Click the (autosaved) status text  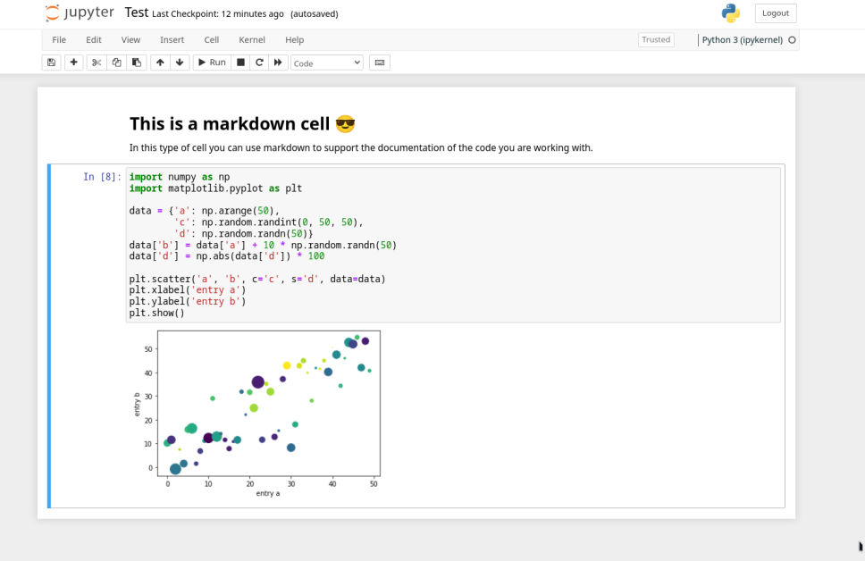pyautogui.click(x=315, y=13)
